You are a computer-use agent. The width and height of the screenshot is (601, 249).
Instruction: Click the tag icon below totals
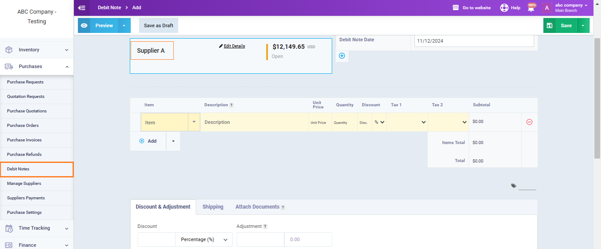pos(513,186)
